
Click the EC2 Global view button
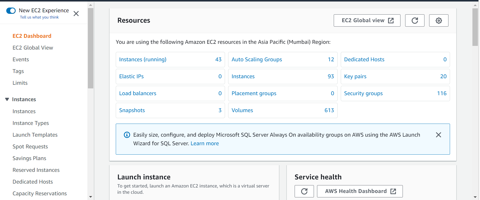[367, 20]
